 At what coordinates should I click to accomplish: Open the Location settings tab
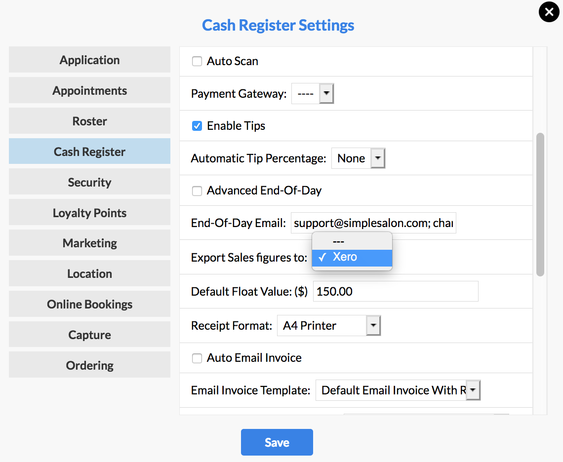pos(89,273)
